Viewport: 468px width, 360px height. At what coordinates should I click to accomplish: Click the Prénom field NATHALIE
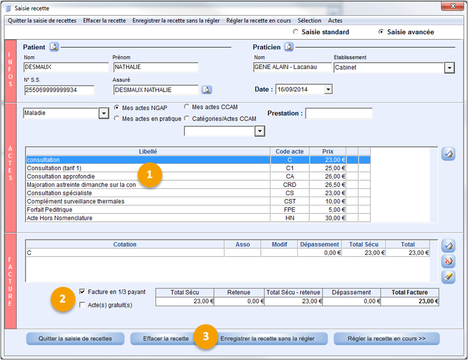click(156, 67)
